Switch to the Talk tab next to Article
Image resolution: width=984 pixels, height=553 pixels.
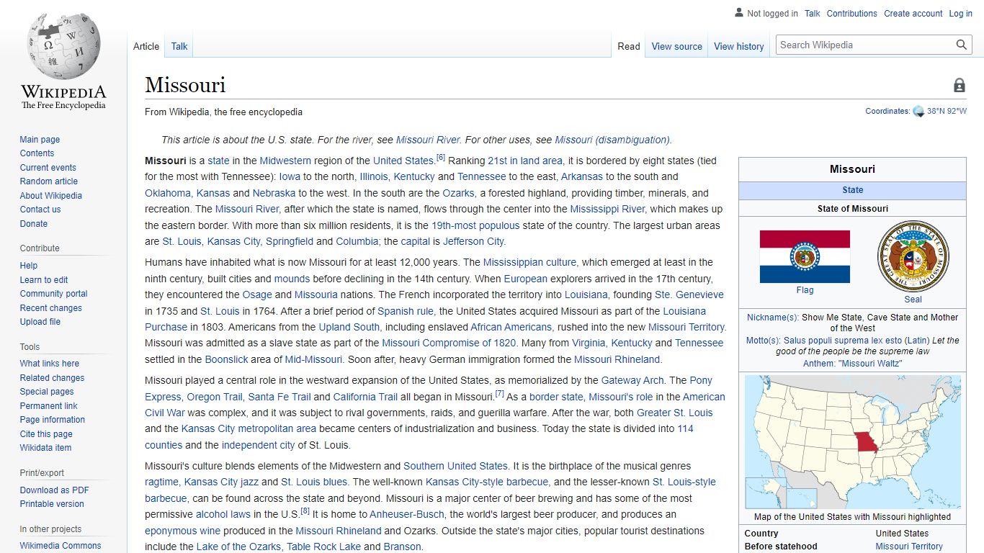click(x=179, y=46)
